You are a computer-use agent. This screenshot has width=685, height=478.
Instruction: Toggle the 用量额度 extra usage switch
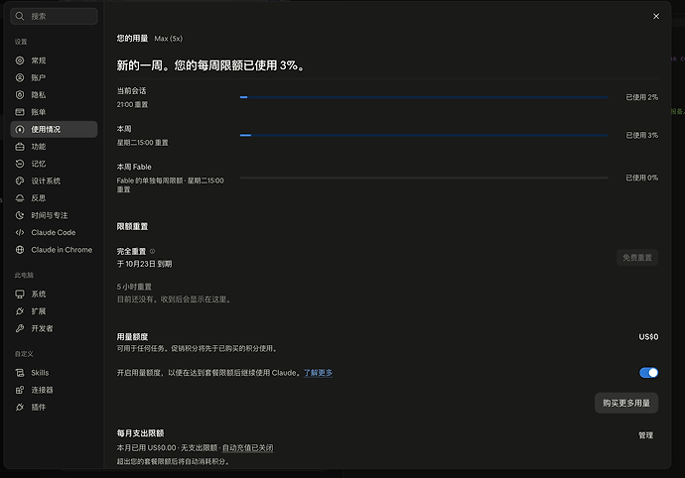click(x=648, y=373)
